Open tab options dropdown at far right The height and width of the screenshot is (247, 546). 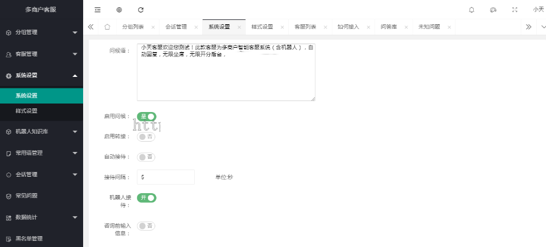pos(542,27)
